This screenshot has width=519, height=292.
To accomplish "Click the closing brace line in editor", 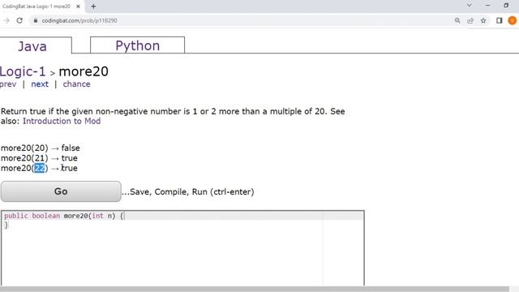I will [6, 225].
